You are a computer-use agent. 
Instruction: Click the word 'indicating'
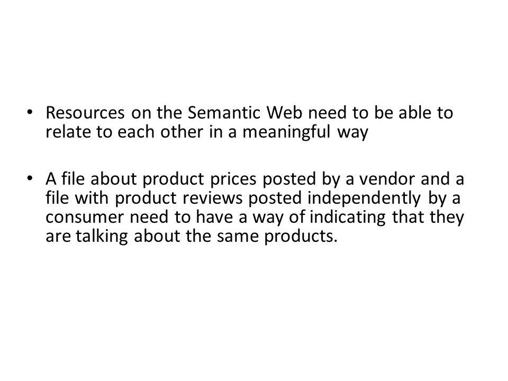pos(348,218)
